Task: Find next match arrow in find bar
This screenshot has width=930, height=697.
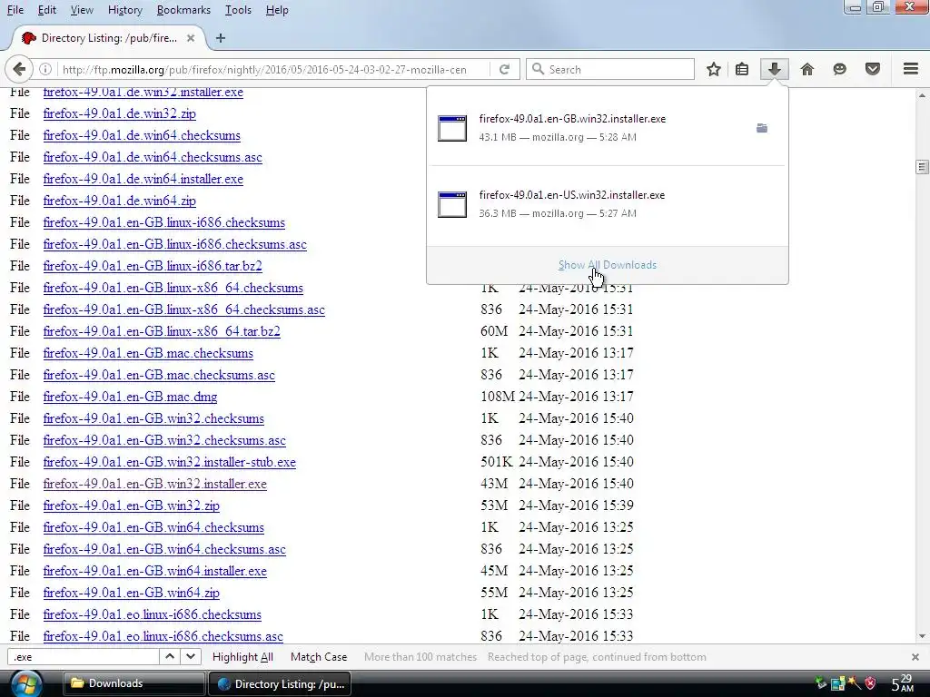Action: pyautogui.click(x=191, y=657)
